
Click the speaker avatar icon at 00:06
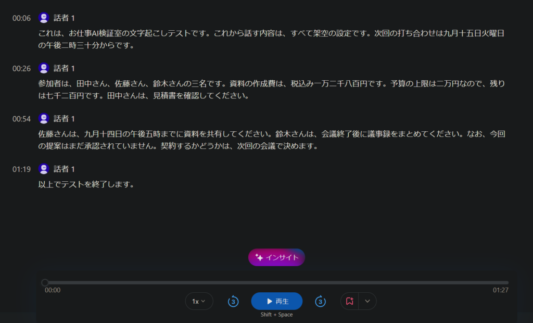(x=44, y=18)
